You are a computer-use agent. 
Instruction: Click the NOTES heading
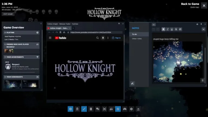pos(135,28)
